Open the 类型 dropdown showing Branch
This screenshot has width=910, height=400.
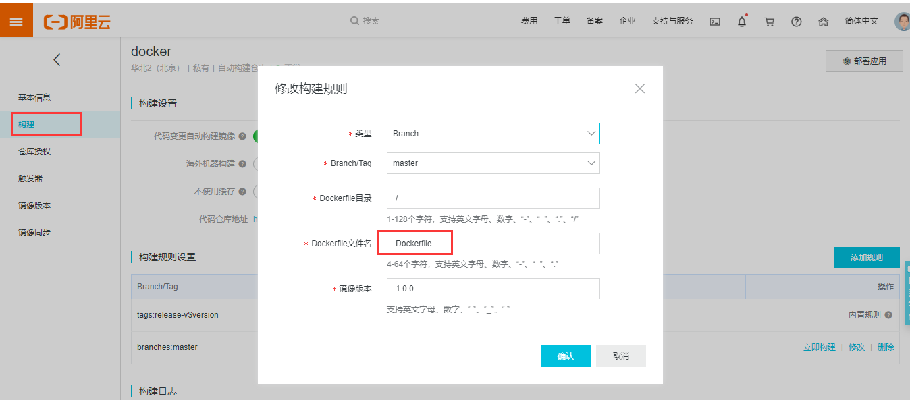click(493, 134)
